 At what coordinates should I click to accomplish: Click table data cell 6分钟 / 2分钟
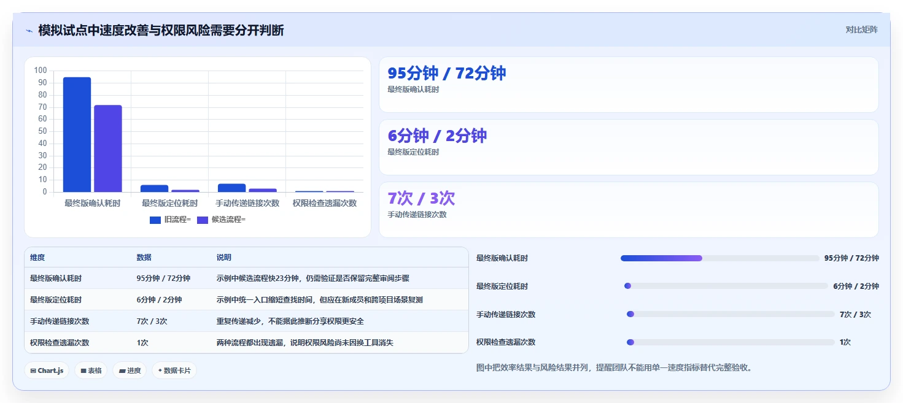coord(159,300)
